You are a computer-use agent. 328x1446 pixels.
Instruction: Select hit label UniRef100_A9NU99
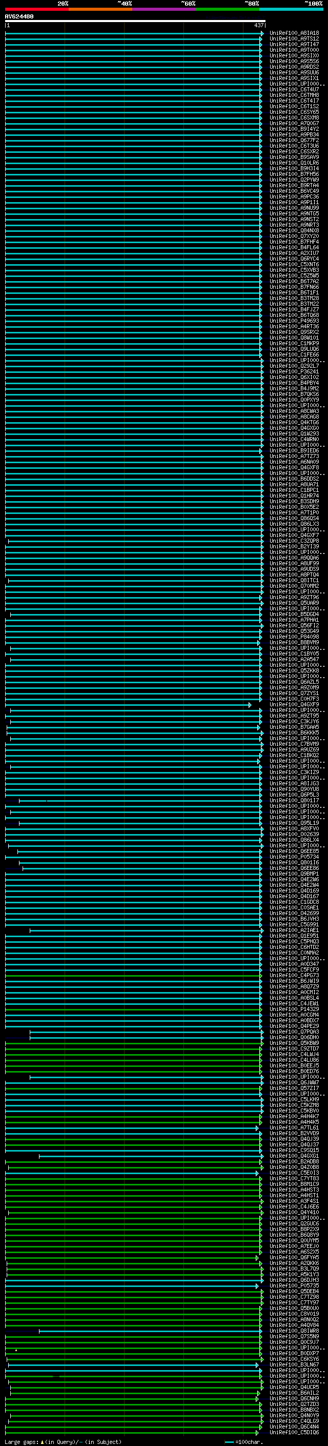pyautogui.click(x=294, y=208)
